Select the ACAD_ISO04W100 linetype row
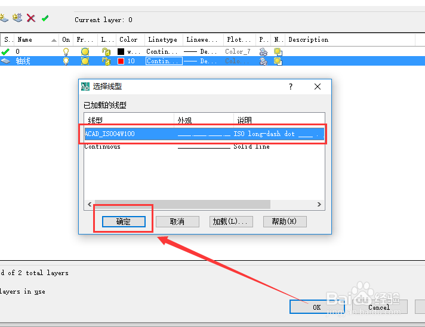Image resolution: width=425 pixels, height=327 pixels. 204,134
